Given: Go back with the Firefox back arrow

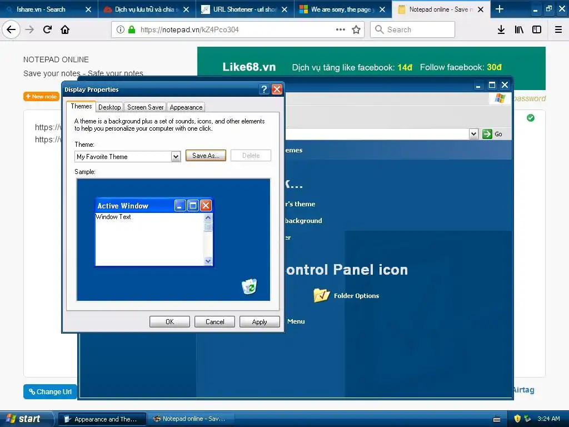Looking at the screenshot, I should [11, 29].
